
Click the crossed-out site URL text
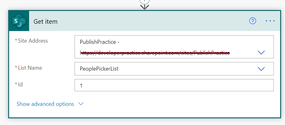point(155,53)
